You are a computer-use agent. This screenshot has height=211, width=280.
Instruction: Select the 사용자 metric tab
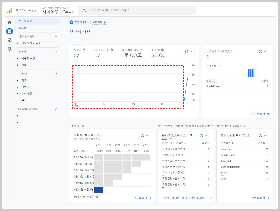(x=80, y=53)
